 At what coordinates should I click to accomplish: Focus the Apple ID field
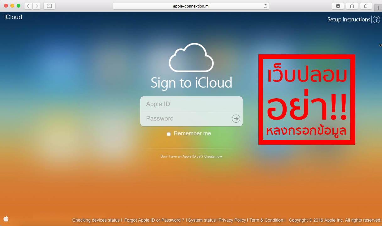pyautogui.click(x=191, y=104)
